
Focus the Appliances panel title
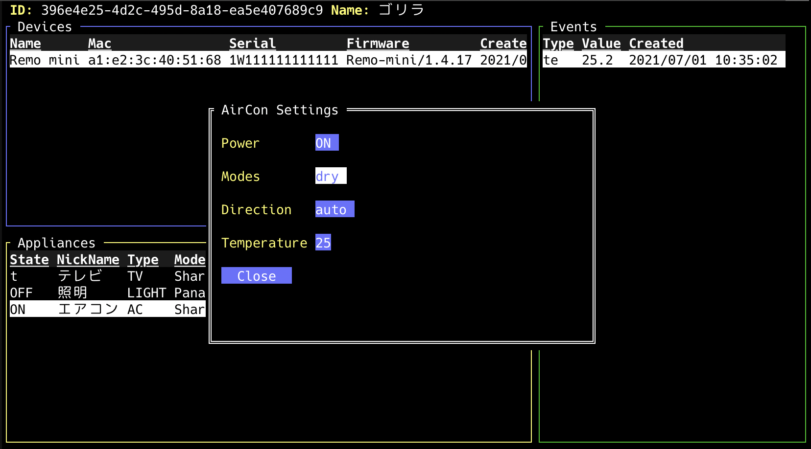pos(56,243)
